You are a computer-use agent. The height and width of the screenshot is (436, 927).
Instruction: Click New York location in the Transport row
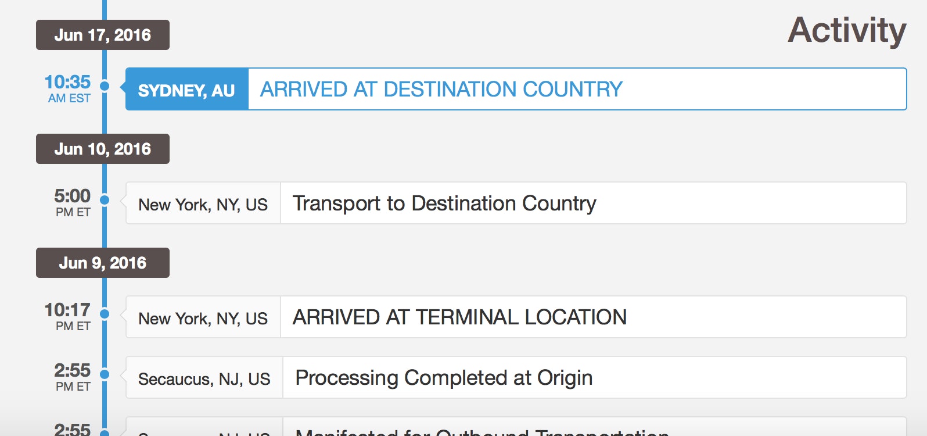(x=203, y=205)
